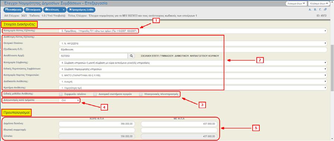Click the search magnifier beside Αναθέτουσα Αρχή

[x=131, y=56]
